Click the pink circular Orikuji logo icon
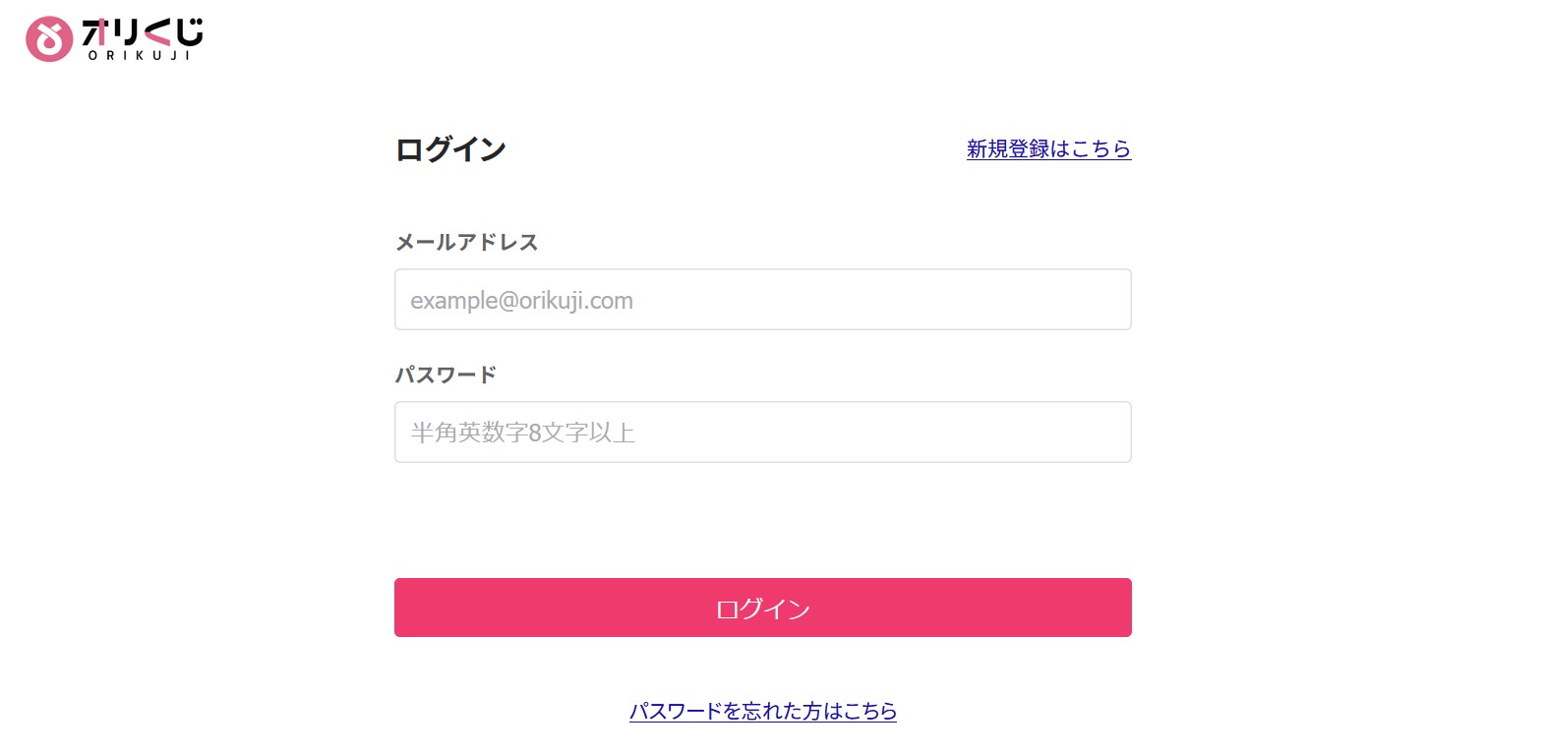The width and height of the screenshot is (1546, 753). (x=49, y=39)
